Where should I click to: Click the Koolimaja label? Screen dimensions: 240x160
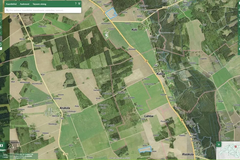(x=57, y=98)
